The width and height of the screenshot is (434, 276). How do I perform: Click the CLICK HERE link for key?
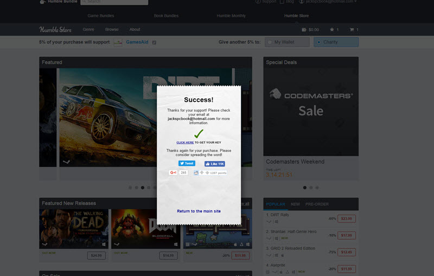click(185, 143)
